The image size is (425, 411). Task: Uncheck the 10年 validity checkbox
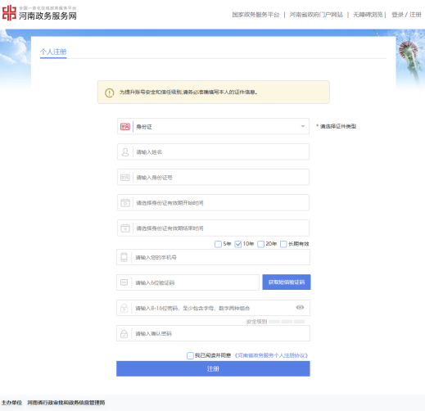[x=238, y=244]
